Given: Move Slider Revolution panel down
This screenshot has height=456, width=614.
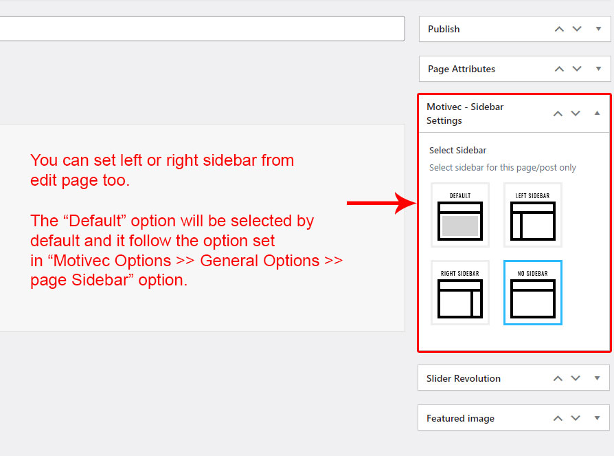Looking at the screenshot, I should click(x=576, y=378).
